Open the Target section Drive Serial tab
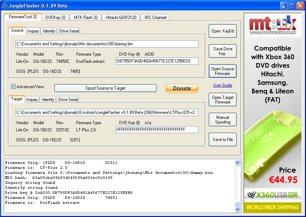 [68, 100]
